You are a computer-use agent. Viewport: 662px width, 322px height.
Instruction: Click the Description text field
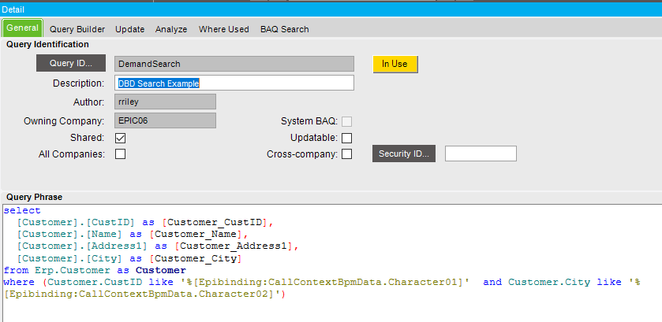point(234,83)
